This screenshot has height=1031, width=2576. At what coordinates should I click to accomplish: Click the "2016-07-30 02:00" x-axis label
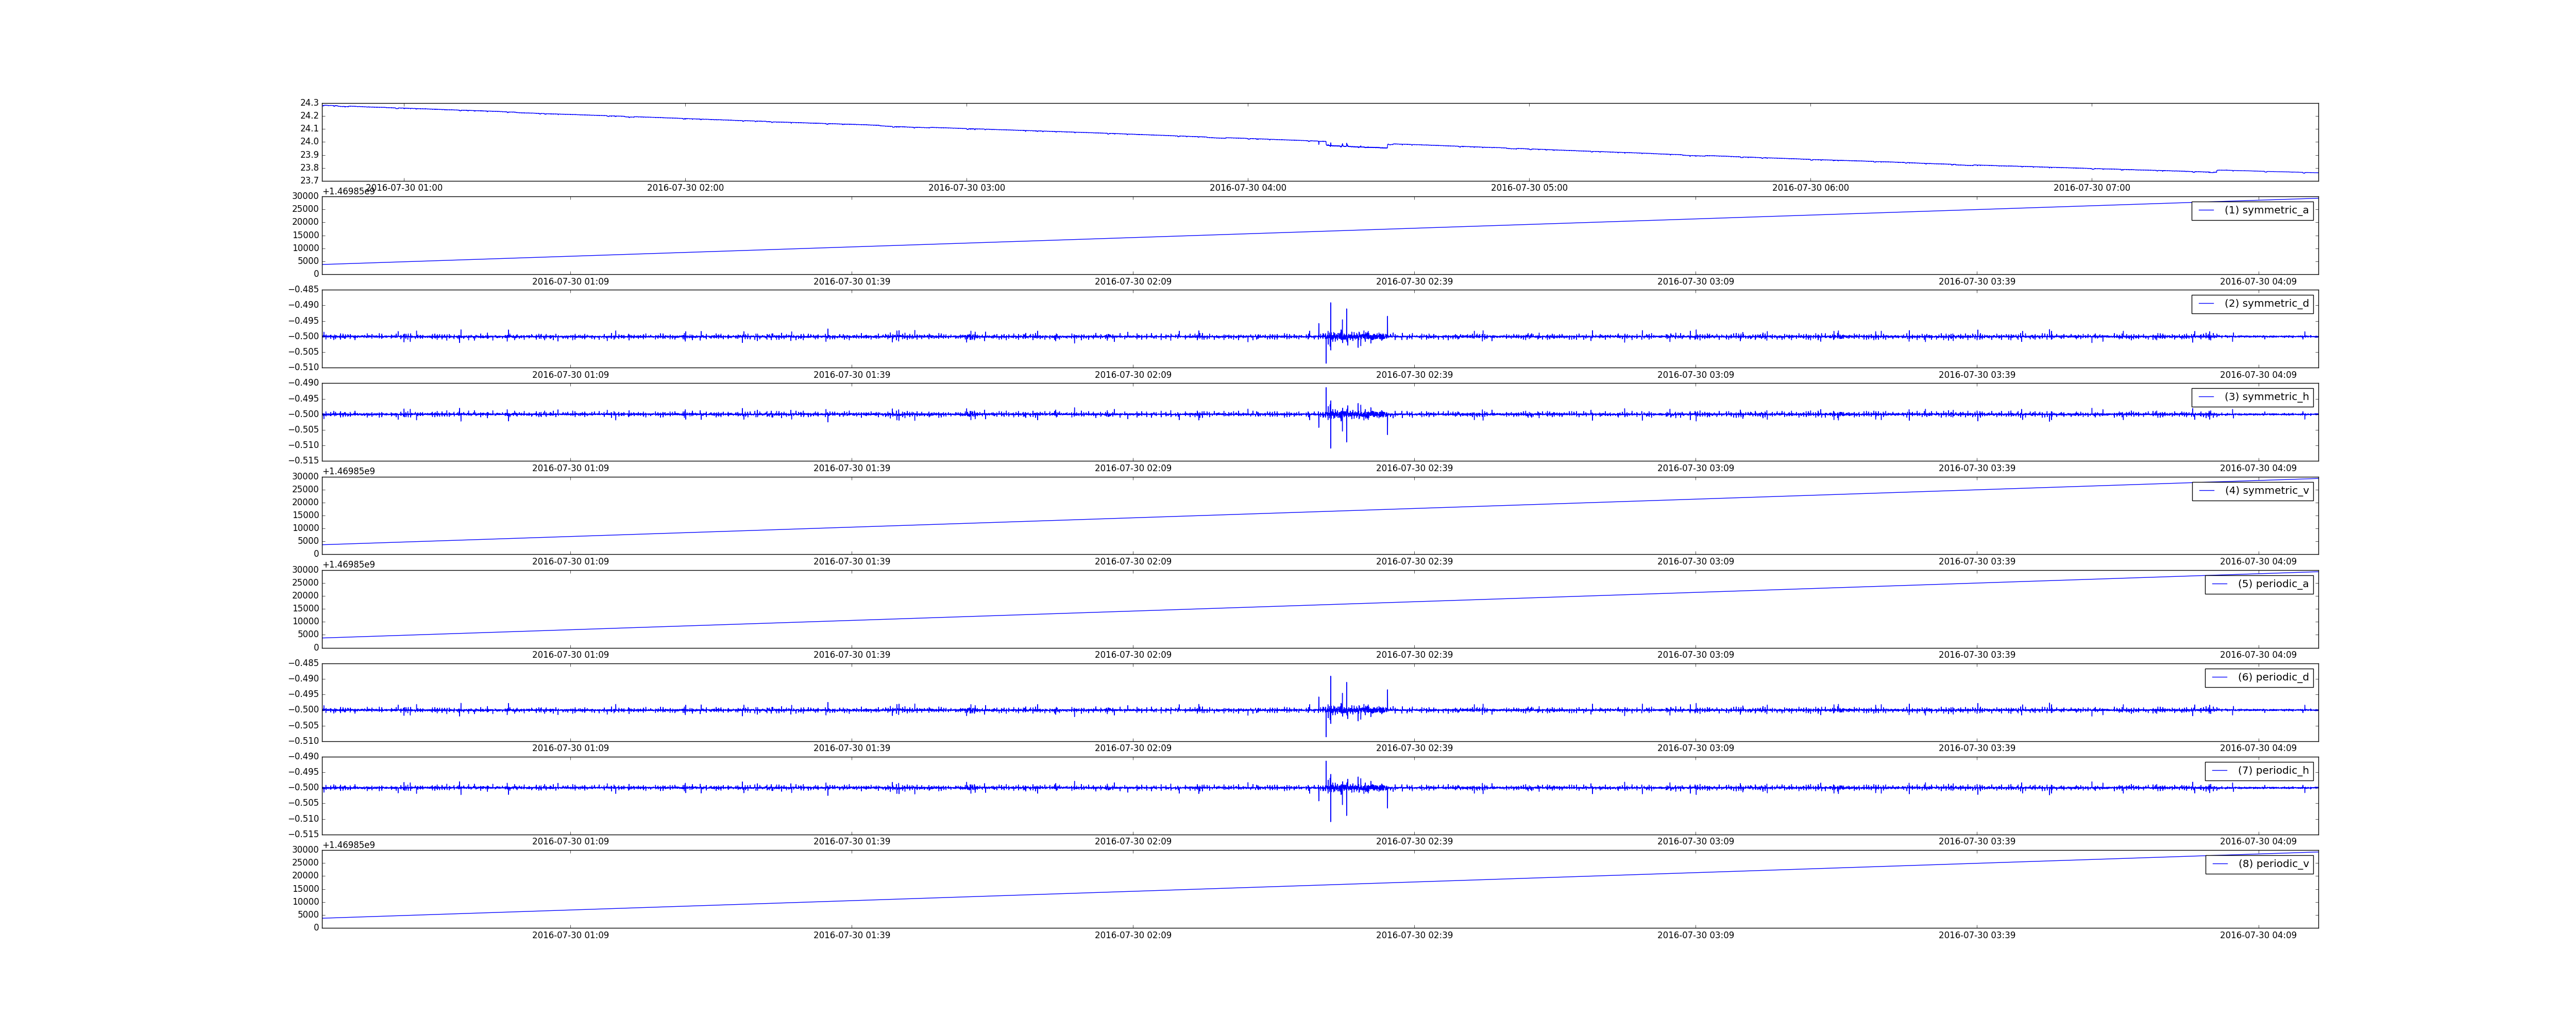(685, 188)
